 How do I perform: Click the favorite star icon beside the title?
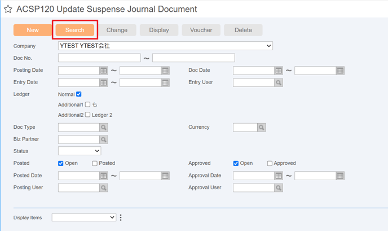[x=8, y=9]
